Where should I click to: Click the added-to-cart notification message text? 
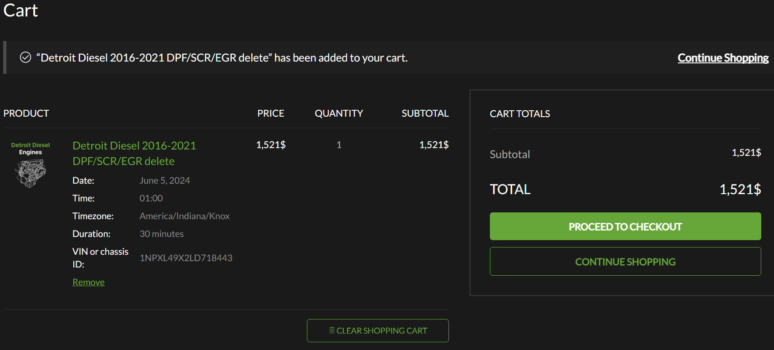point(222,58)
